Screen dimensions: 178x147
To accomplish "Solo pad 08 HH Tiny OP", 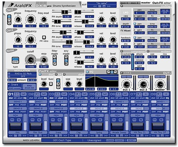I will (161, 120).
